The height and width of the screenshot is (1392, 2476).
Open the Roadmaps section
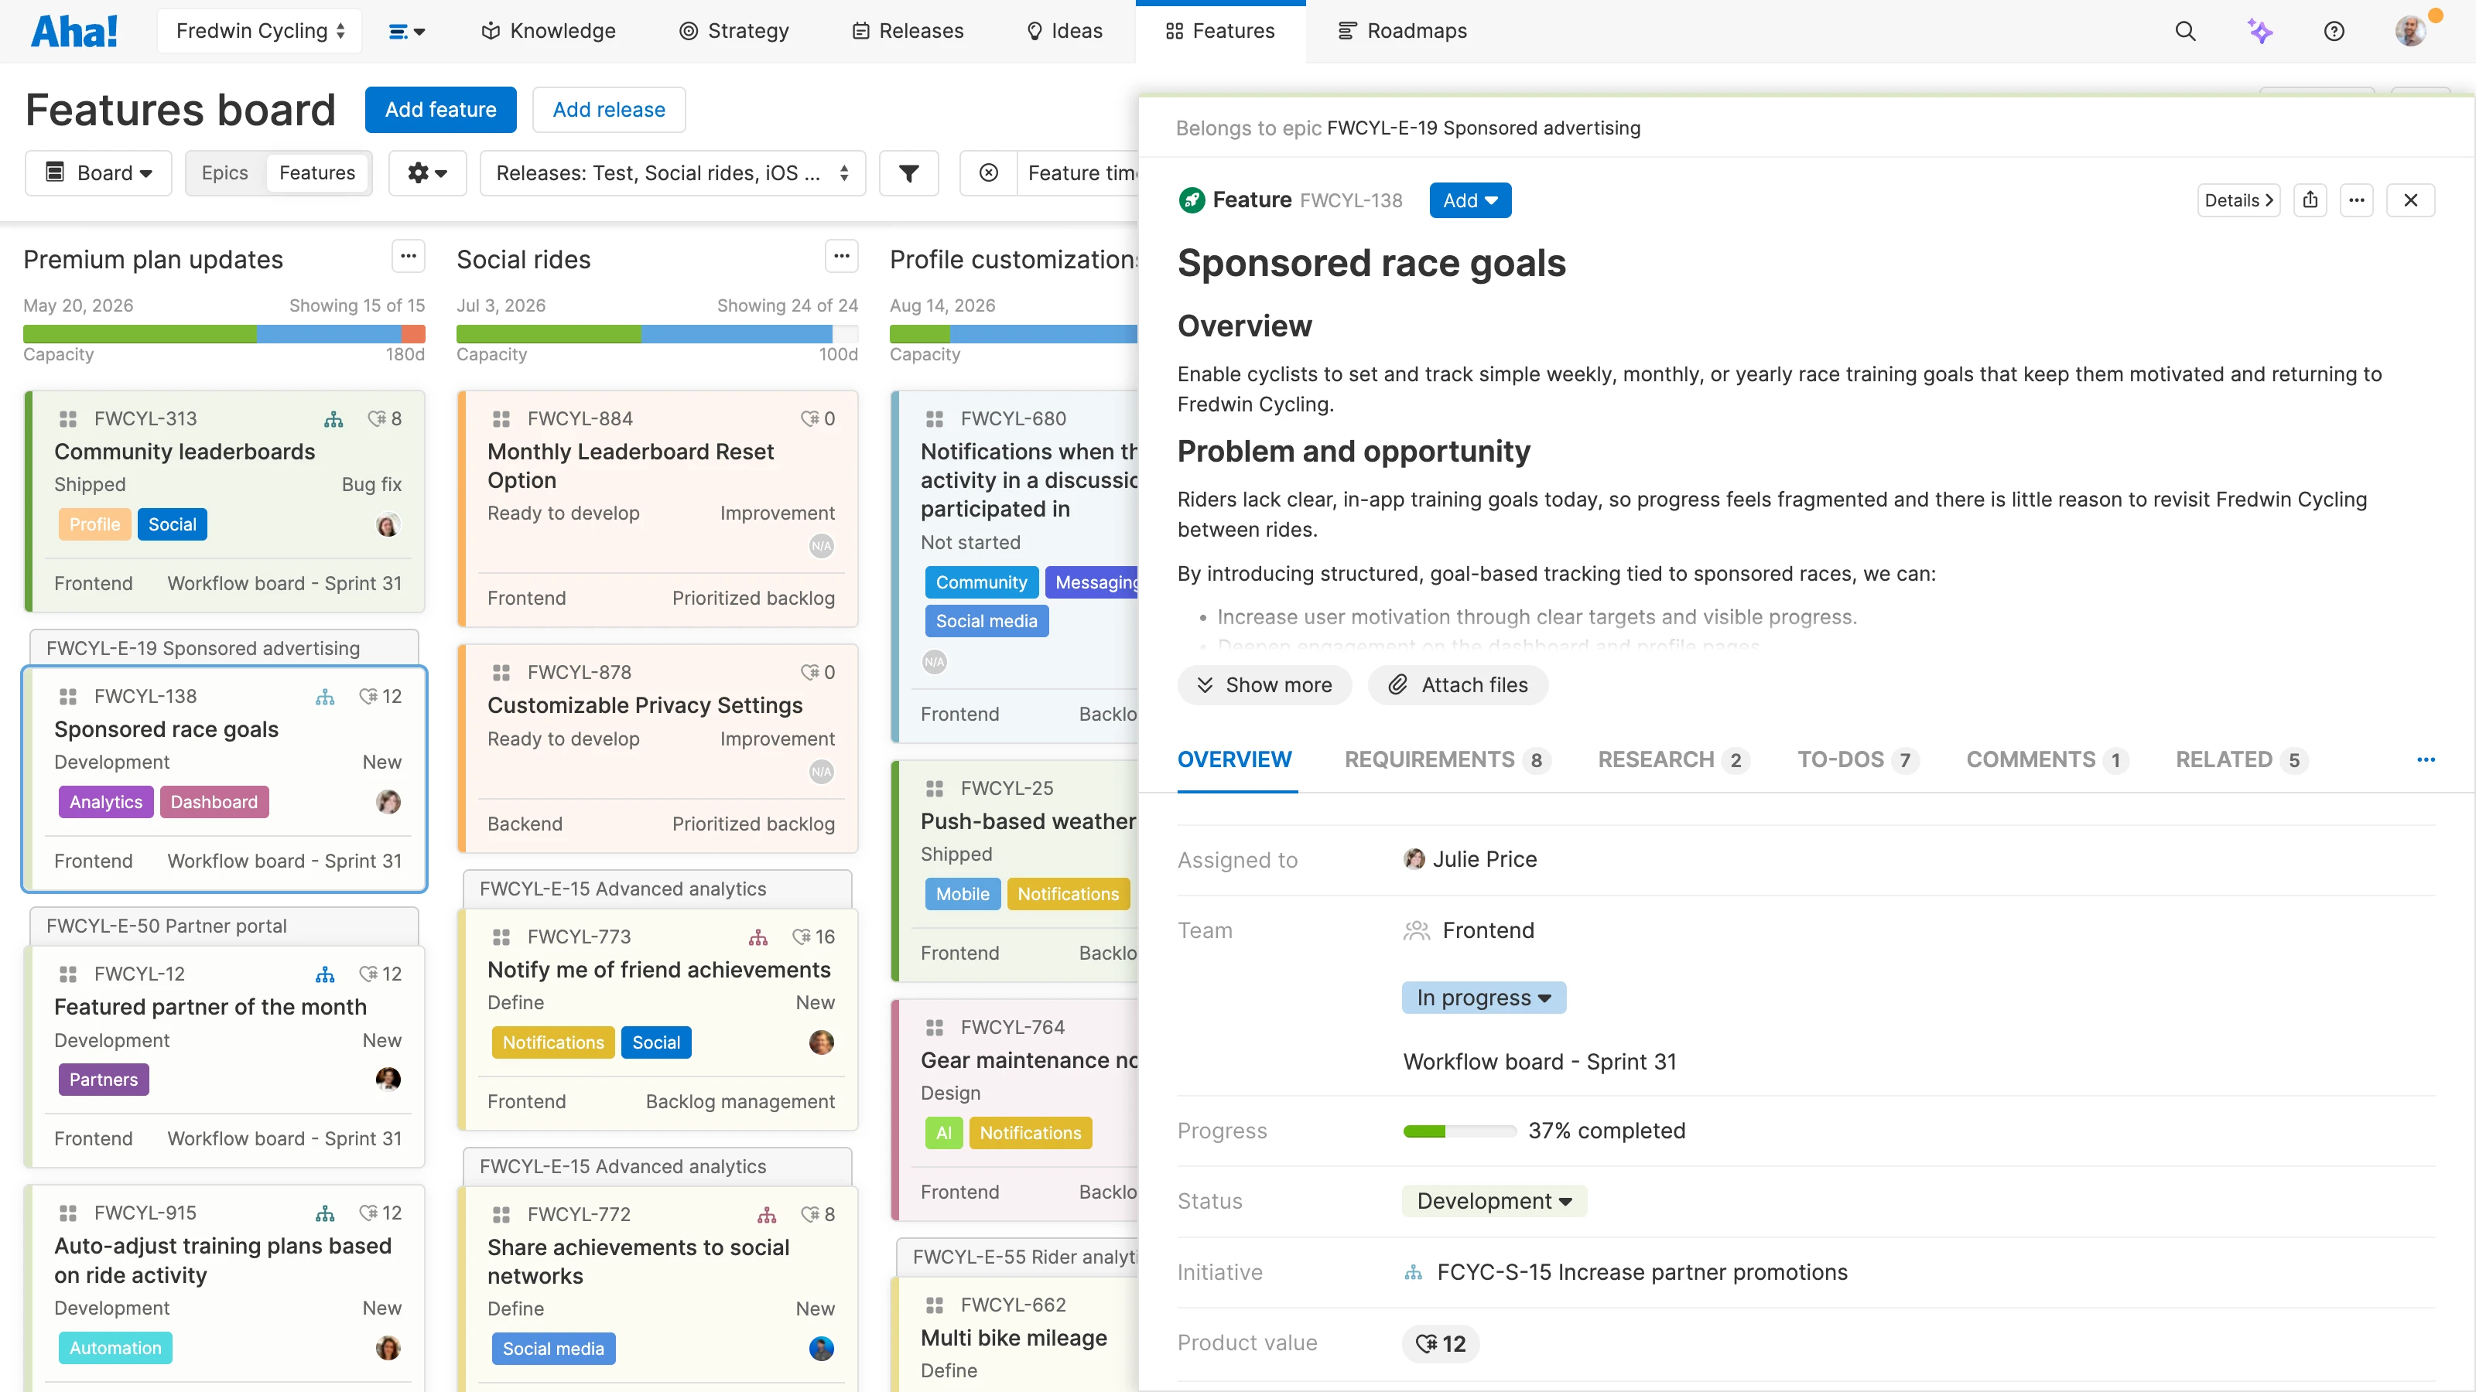pos(1401,31)
